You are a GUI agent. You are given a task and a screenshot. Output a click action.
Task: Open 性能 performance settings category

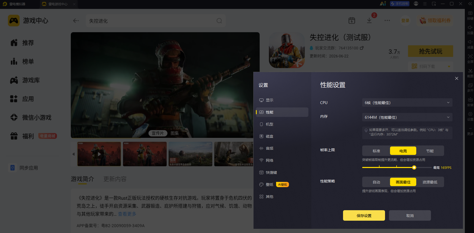[x=282, y=112]
